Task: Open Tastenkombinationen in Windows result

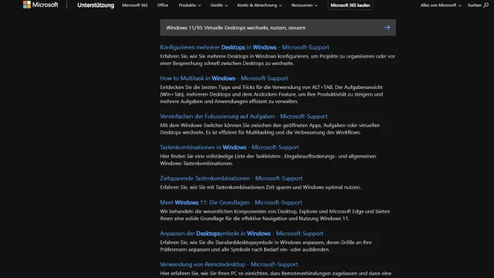Action: coord(229,147)
